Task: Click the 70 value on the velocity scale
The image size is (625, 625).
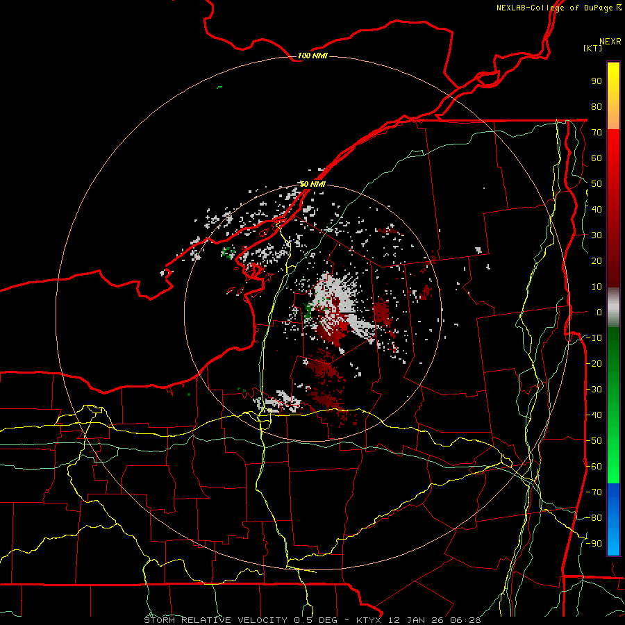Action: (597, 133)
